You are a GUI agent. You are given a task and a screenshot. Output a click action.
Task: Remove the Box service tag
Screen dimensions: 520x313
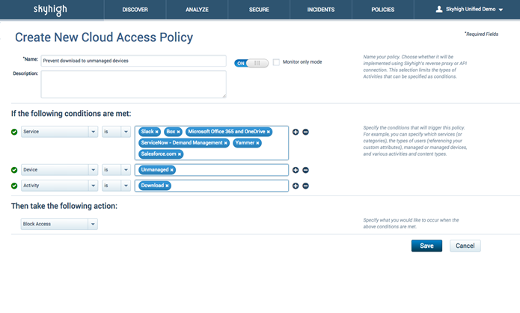[x=179, y=132]
